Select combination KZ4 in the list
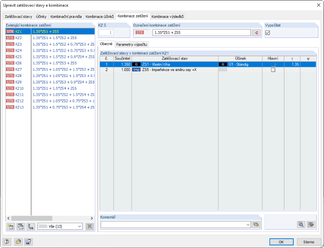This screenshot has width=324, height=248. (50, 51)
